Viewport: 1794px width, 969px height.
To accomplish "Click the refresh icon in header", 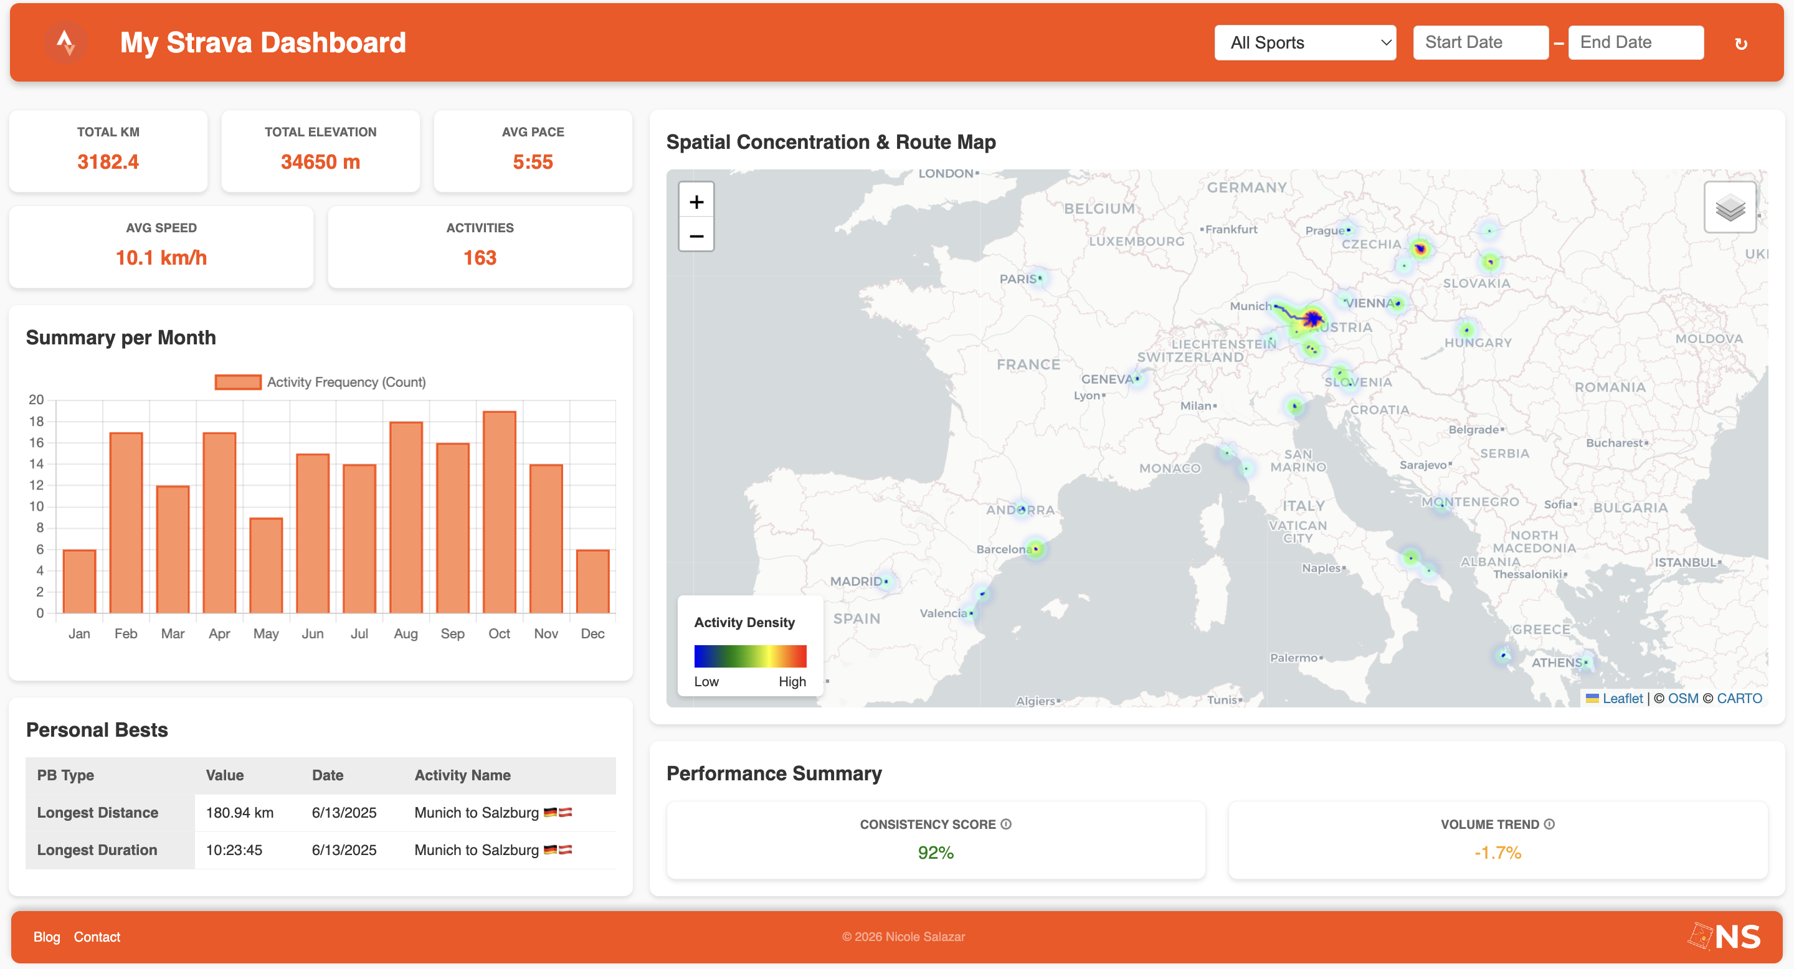I will point(1740,44).
